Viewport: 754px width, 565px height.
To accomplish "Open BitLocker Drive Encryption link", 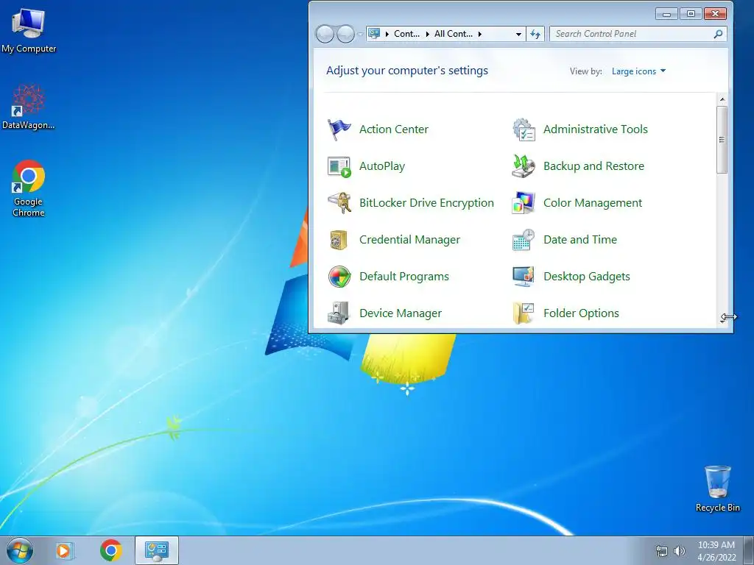I will [x=426, y=203].
